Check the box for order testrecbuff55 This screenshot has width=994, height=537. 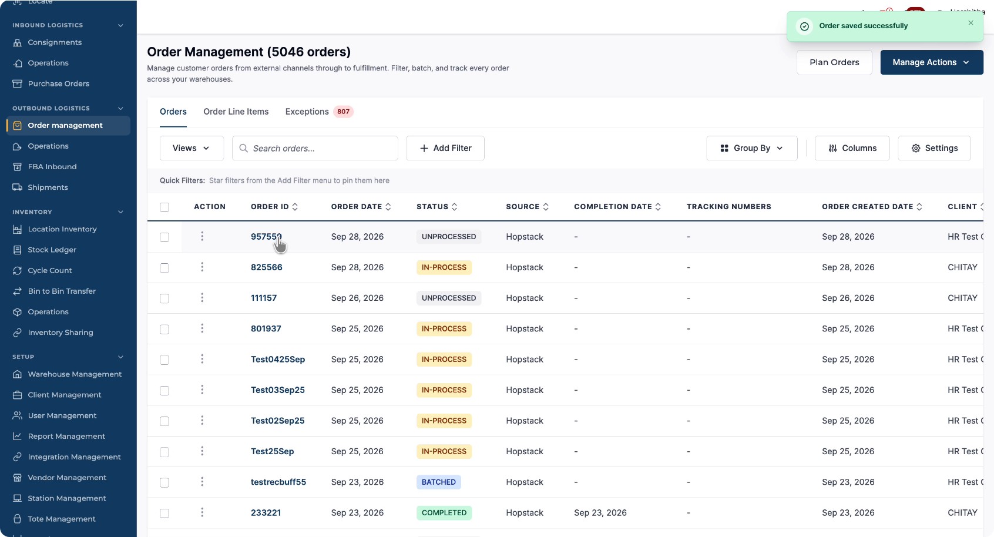(164, 482)
